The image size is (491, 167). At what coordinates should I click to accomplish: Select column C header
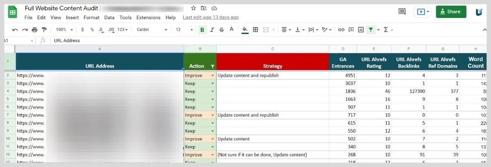[272, 49]
